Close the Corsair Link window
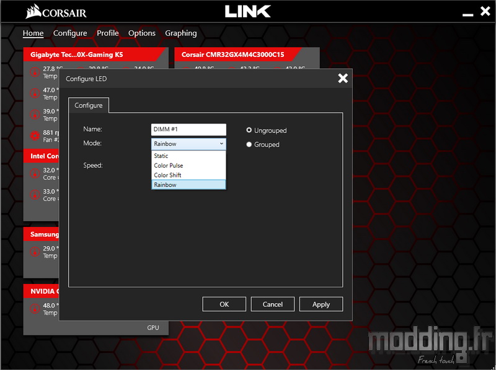Screen dimensions: 496x370 (485, 11)
